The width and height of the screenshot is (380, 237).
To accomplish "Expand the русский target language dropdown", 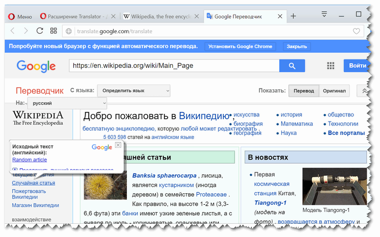I will [x=67, y=103].
